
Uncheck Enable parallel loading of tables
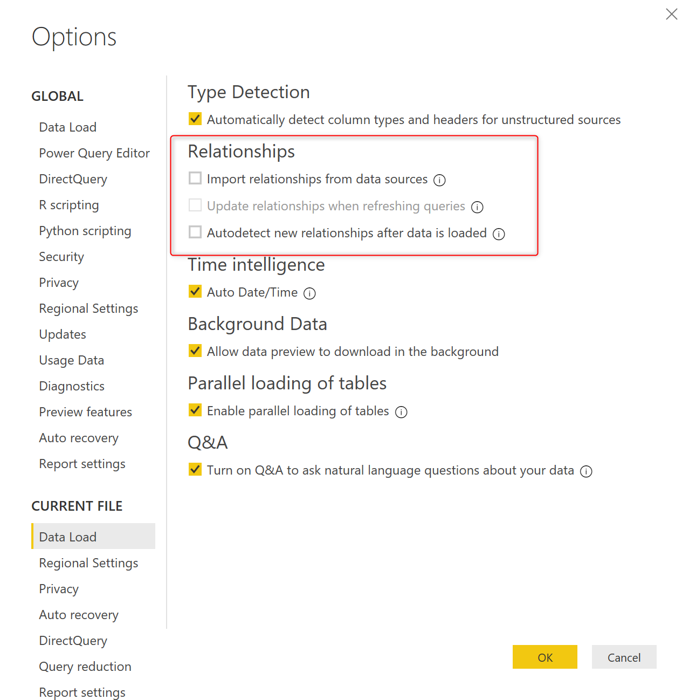195,410
